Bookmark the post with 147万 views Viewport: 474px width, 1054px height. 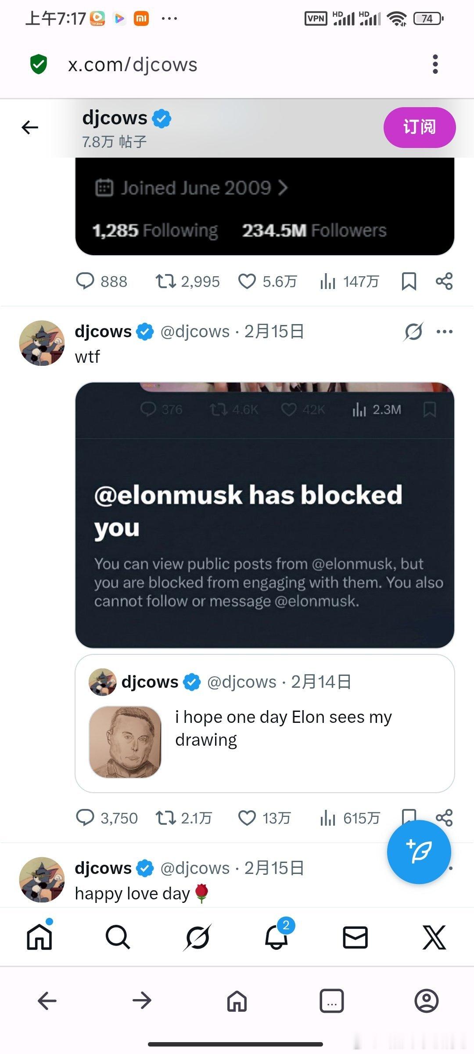click(x=409, y=281)
